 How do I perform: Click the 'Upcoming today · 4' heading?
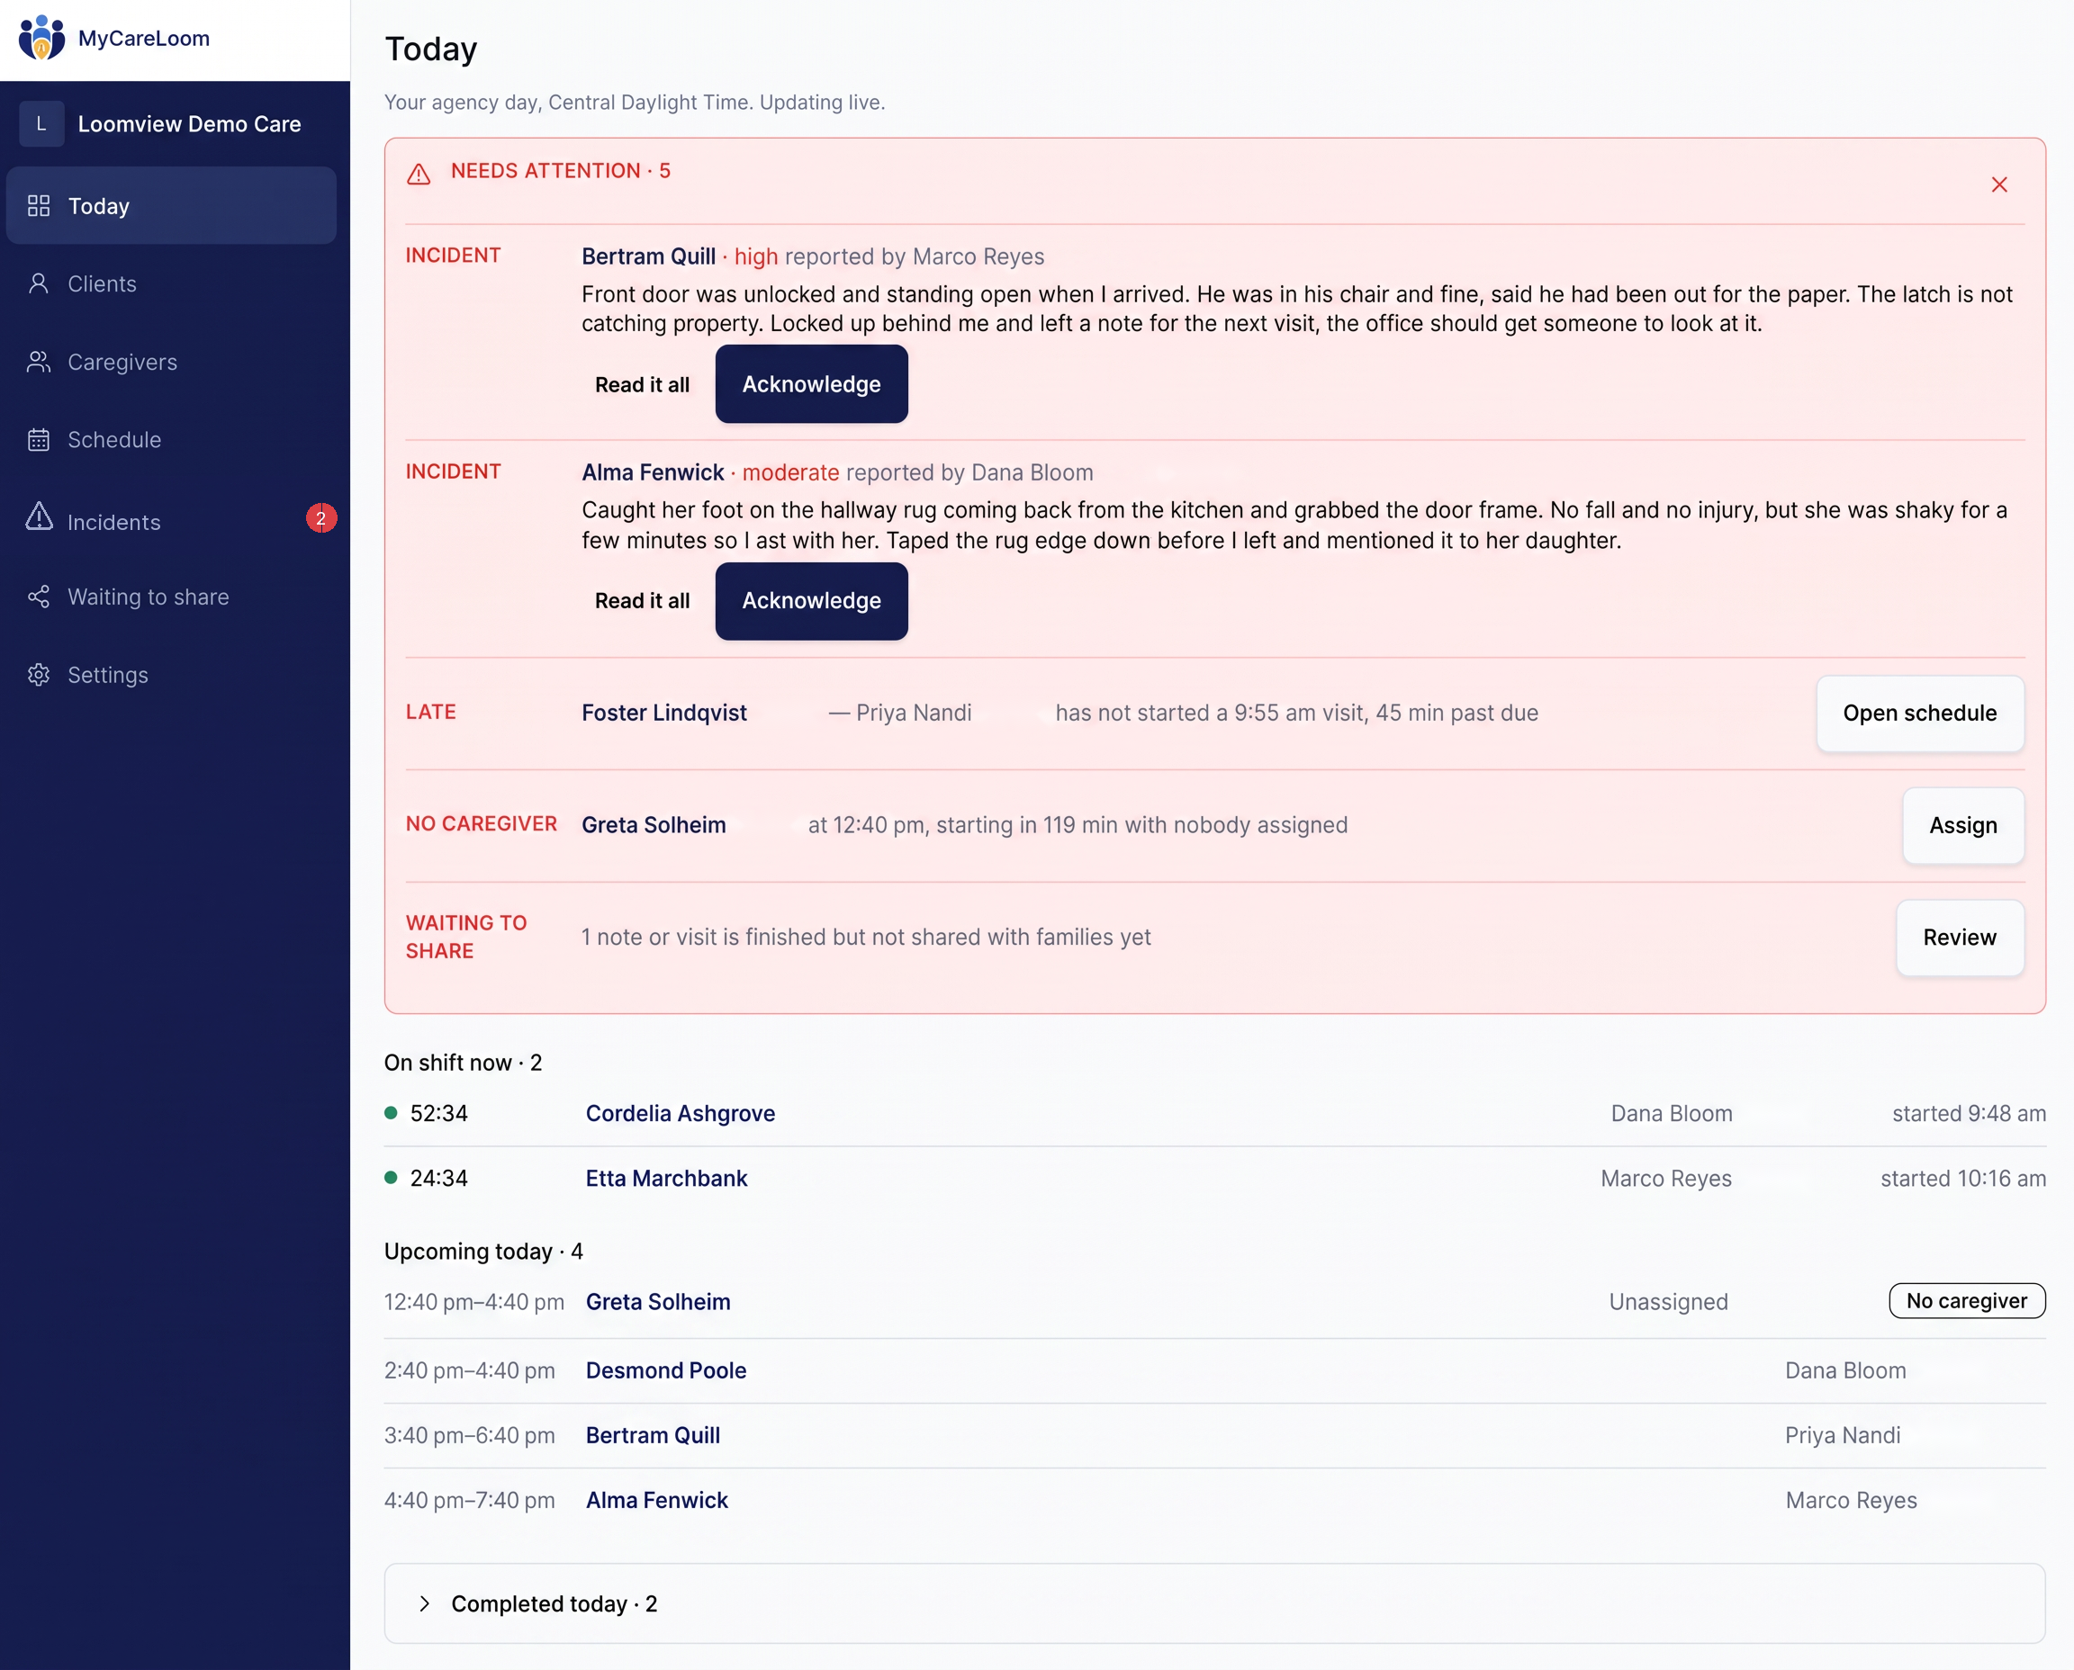coord(483,1251)
